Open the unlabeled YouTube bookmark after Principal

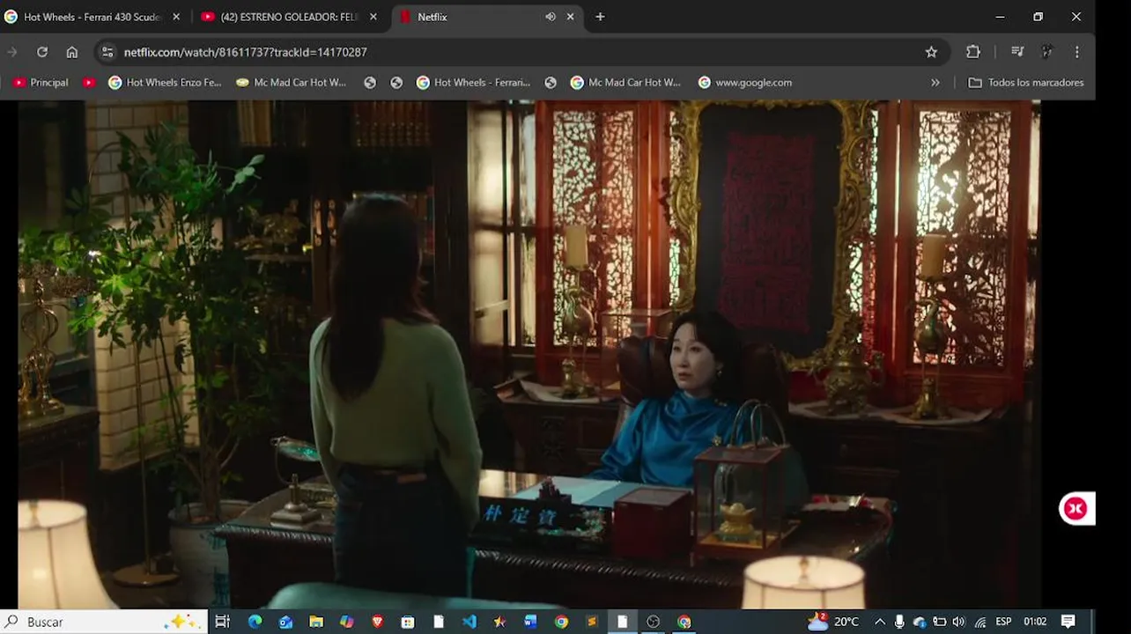89,82
